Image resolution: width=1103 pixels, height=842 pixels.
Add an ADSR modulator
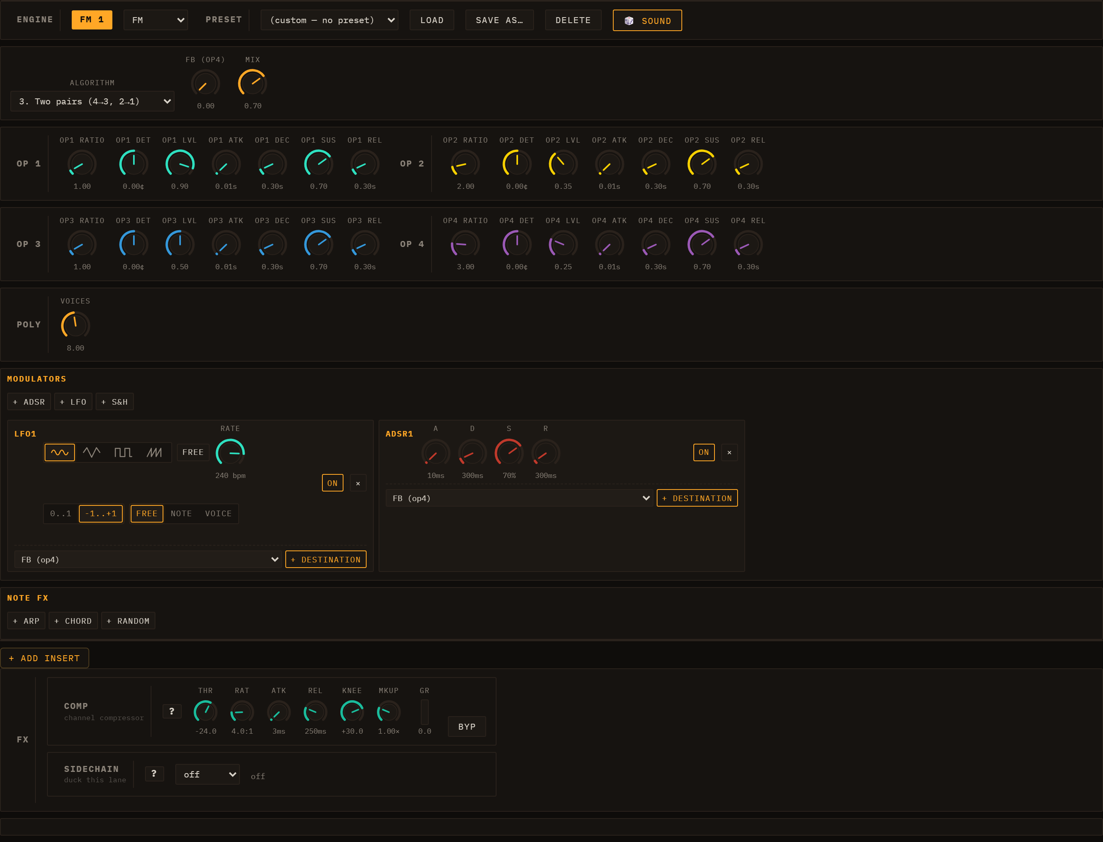[x=29, y=401]
